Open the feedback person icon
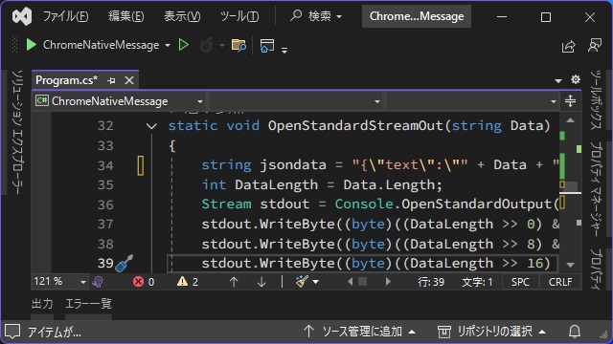This screenshot has height=344, width=613. click(x=595, y=45)
